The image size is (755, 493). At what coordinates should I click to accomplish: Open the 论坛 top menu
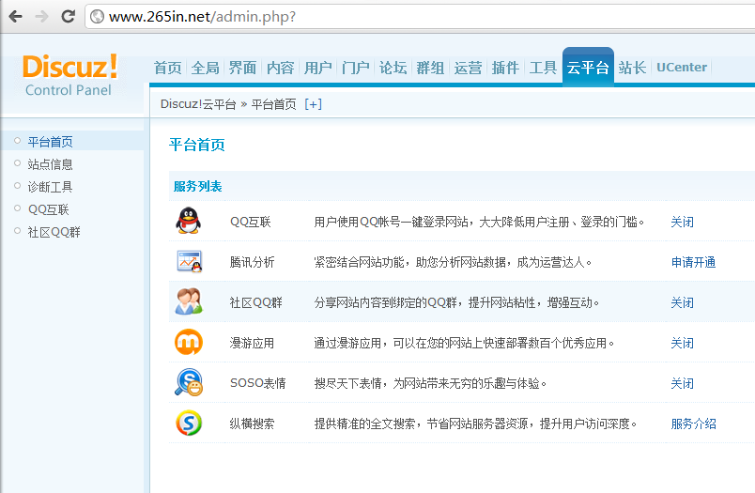pyautogui.click(x=393, y=68)
